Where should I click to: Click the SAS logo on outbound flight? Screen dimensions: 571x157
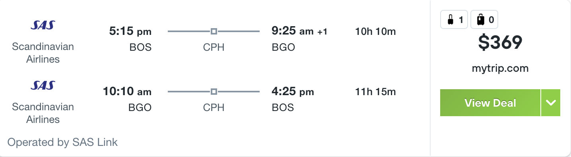pos(43,26)
